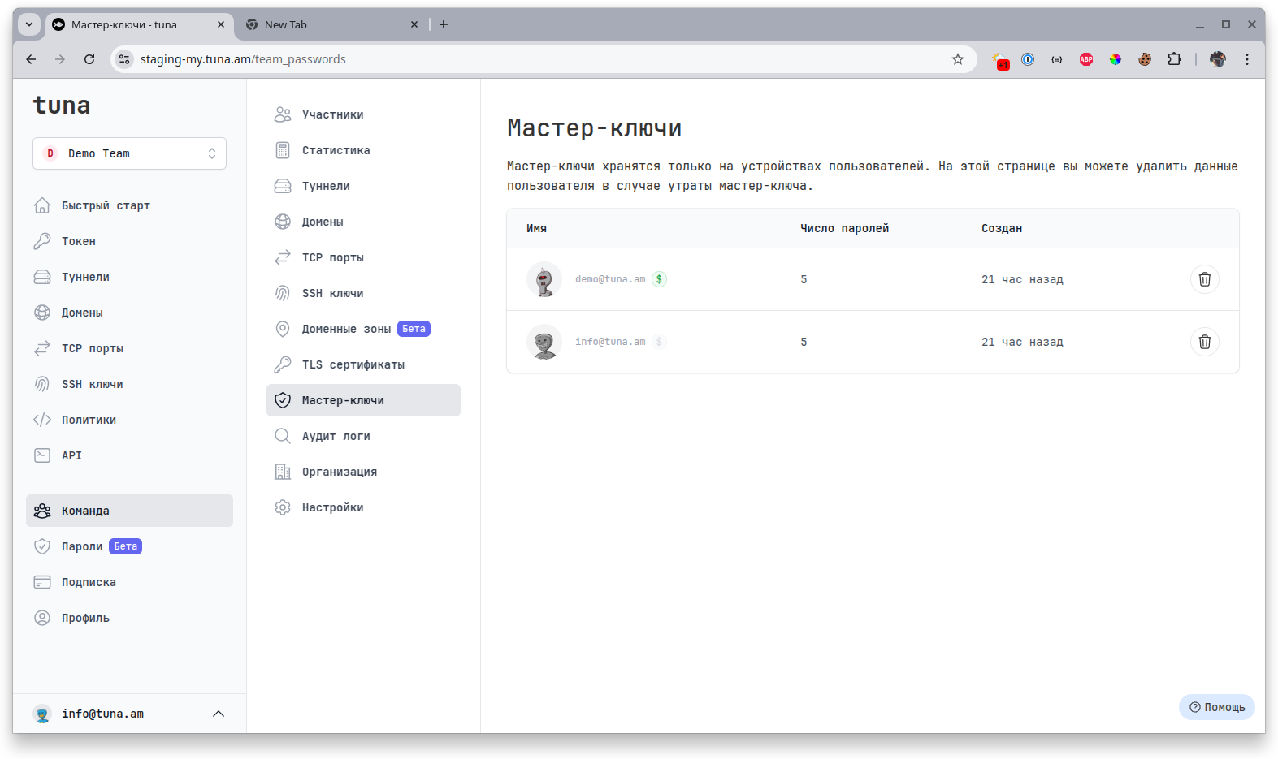This screenshot has width=1278, height=759.
Task: Open Доменные зоны beta section
Action: pos(346,329)
